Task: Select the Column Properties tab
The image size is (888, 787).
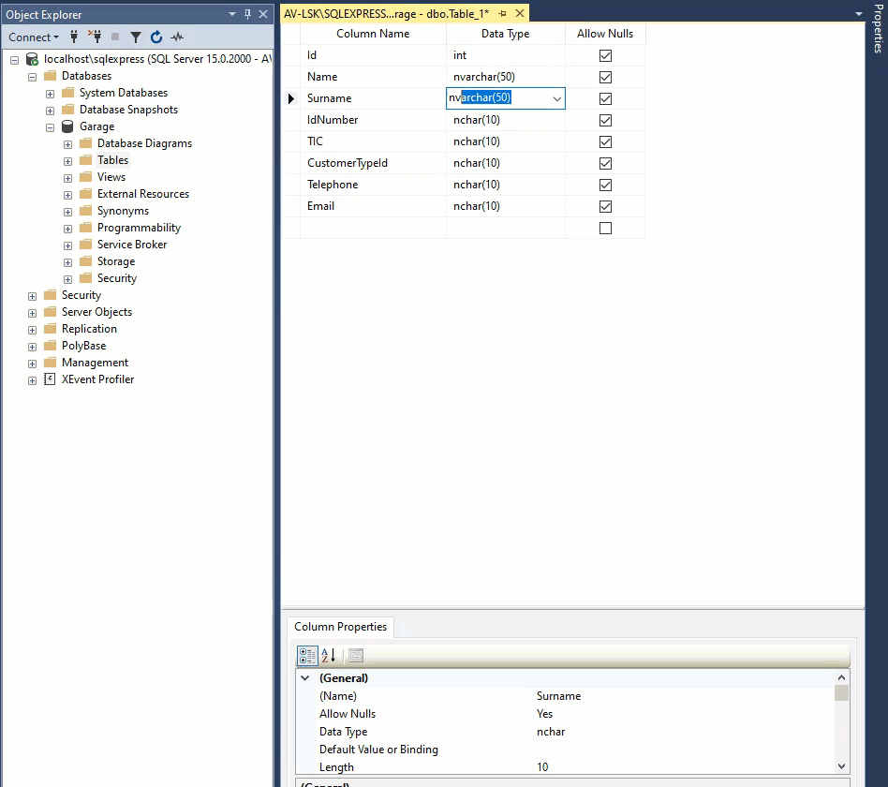Action: pos(340,627)
